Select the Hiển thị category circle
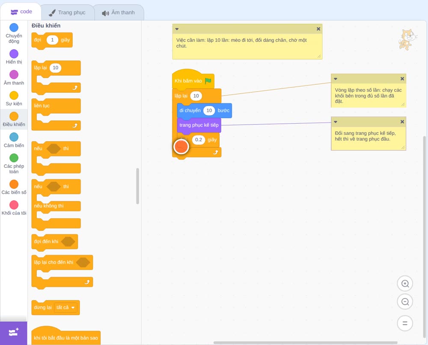This screenshot has width=428, height=345. point(14,54)
